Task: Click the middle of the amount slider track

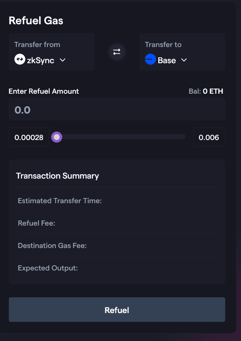Action: tap(121, 137)
